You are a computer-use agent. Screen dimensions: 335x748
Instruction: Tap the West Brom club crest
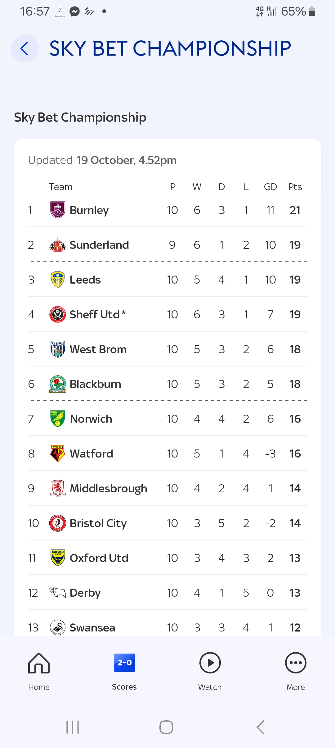tap(58, 349)
